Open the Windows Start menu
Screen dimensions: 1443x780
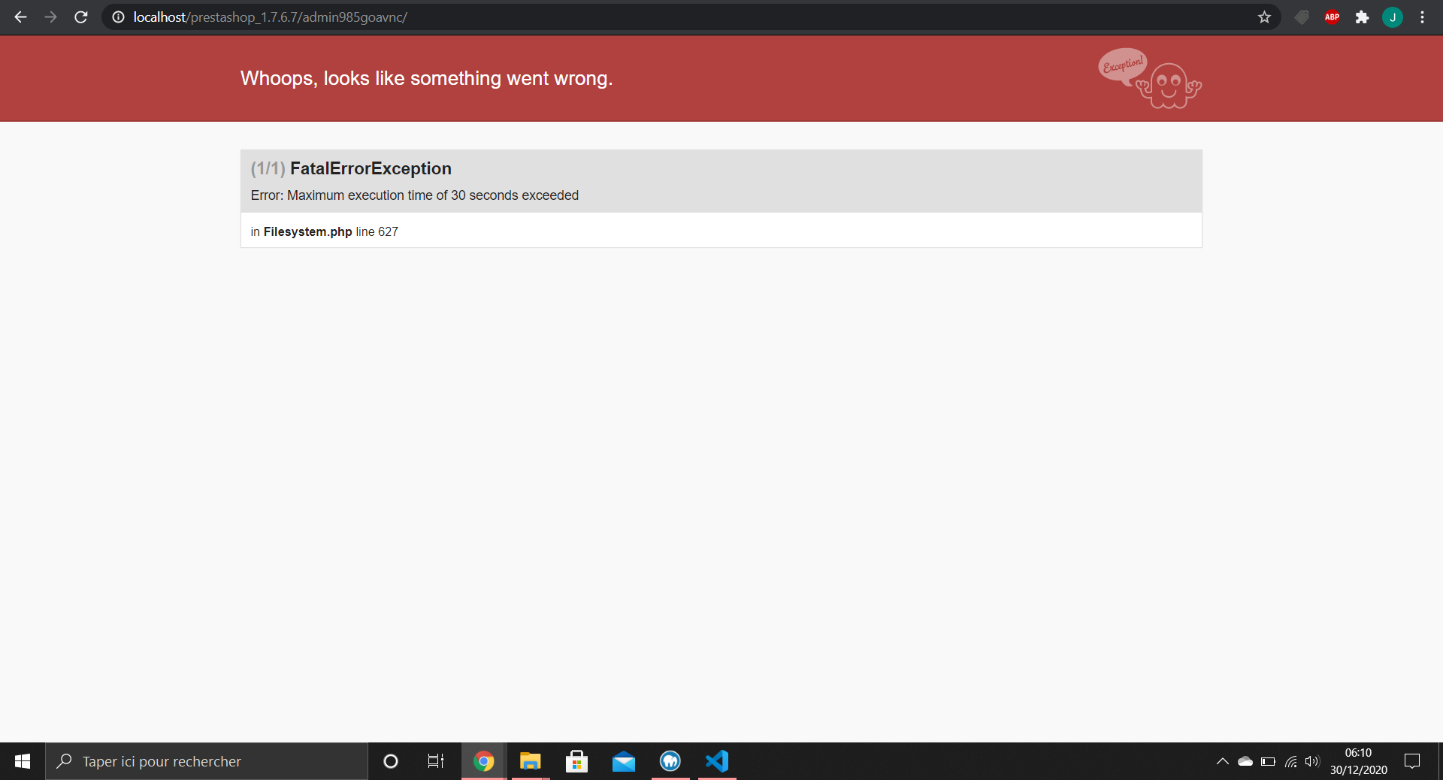tap(23, 761)
